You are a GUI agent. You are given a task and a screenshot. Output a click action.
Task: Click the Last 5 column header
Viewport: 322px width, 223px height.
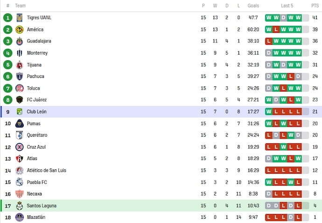pyautogui.click(x=287, y=6)
